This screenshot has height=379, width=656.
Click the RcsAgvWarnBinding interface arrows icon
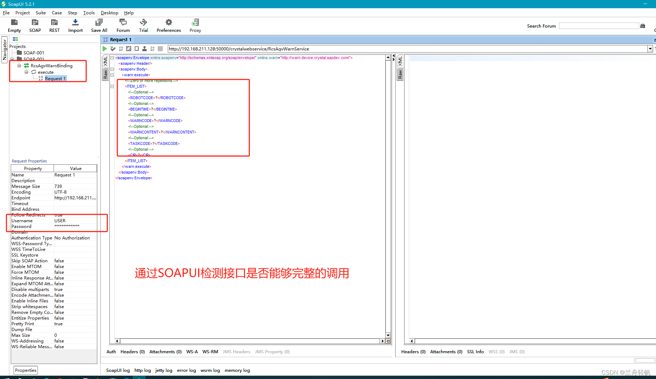[26, 65]
